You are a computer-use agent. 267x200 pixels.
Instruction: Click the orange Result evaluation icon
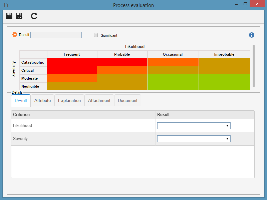pyautogui.click(x=15, y=35)
